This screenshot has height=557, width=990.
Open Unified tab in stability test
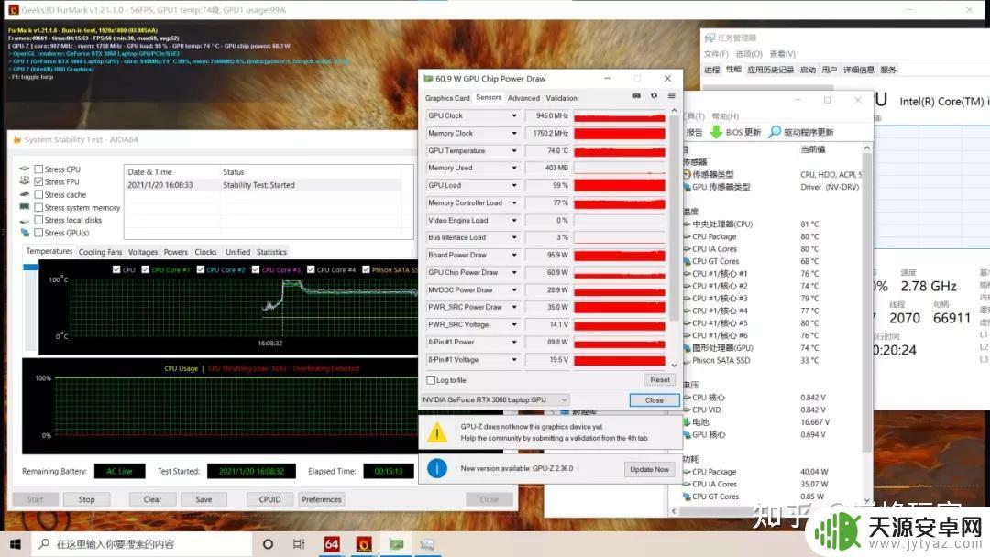pos(237,252)
